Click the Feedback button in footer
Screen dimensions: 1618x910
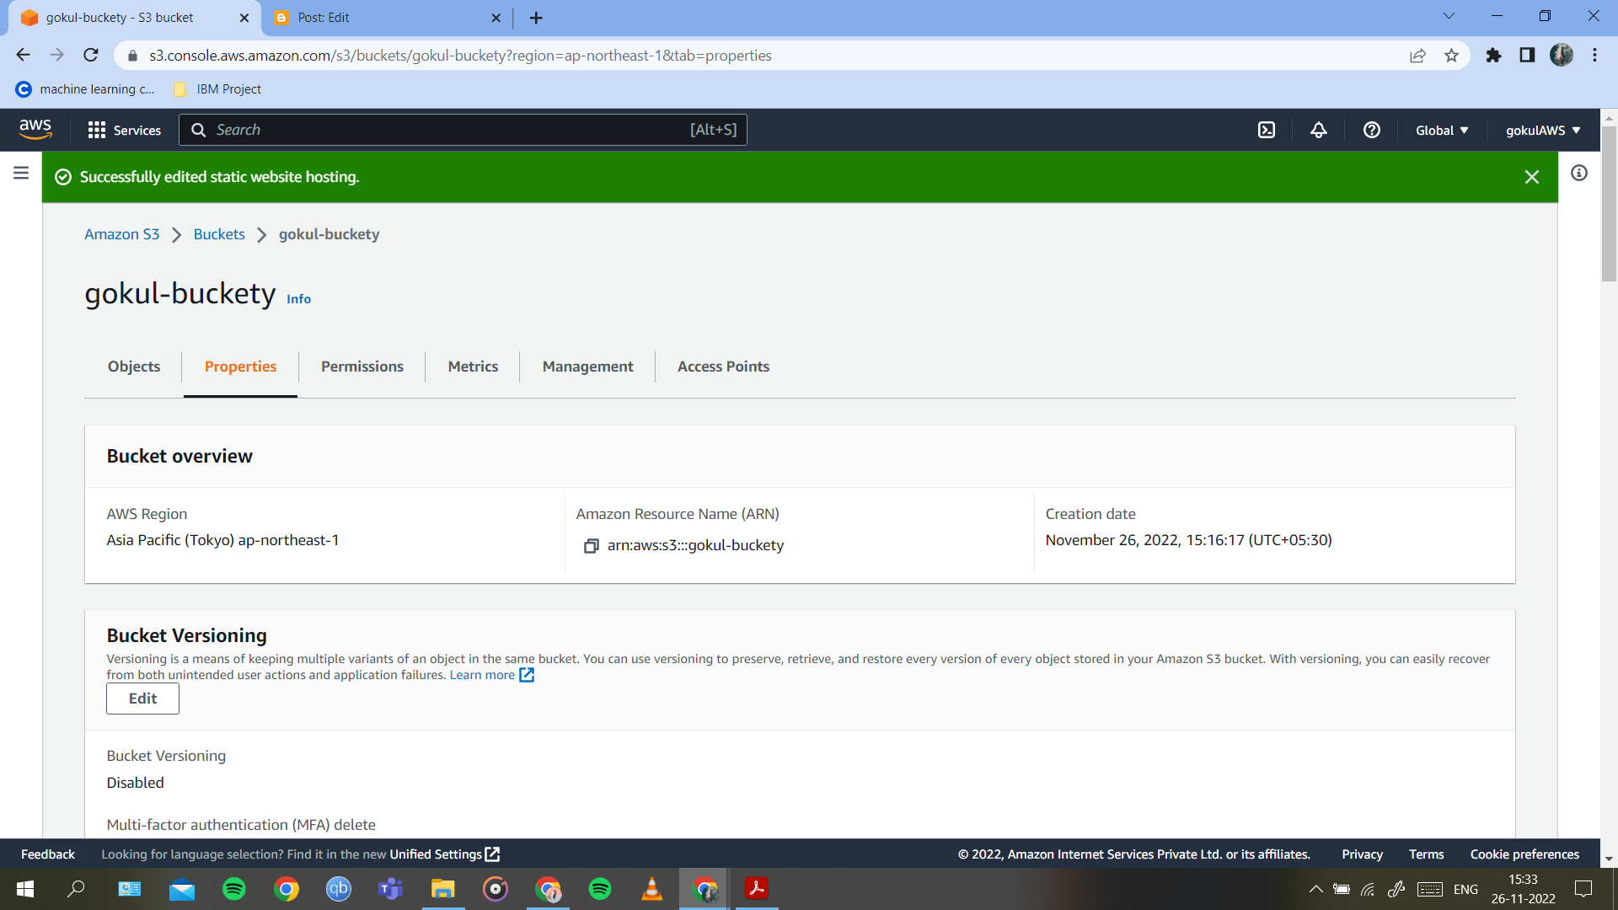tap(48, 854)
